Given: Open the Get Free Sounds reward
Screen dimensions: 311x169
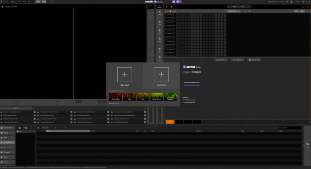Looking at the screenshot, I should [190, 100].
